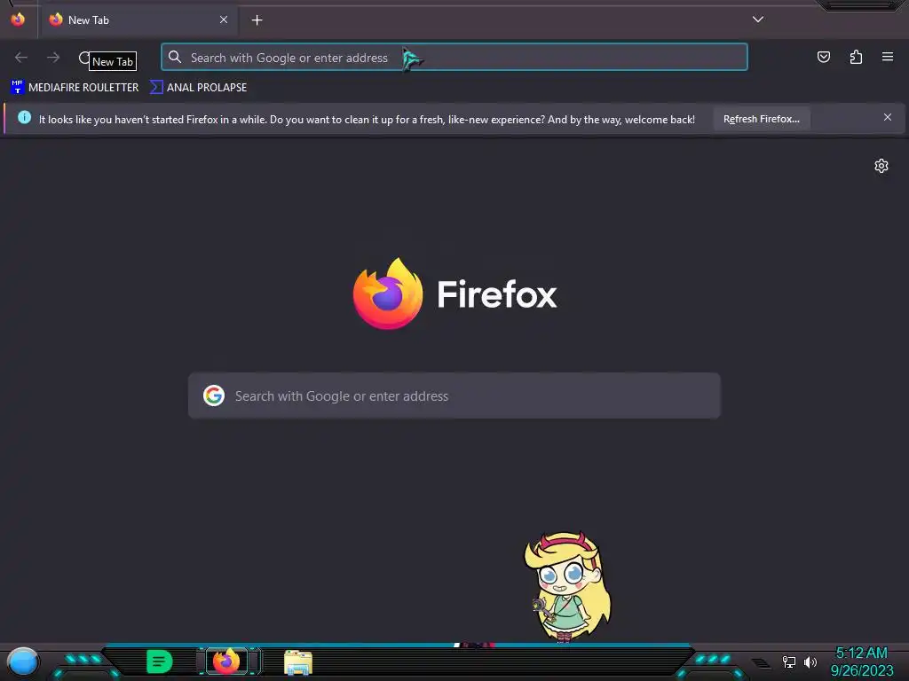Click the Firefox wordmark text
The width and height of the screenshot is (909, 681).
tap(497, 294)
